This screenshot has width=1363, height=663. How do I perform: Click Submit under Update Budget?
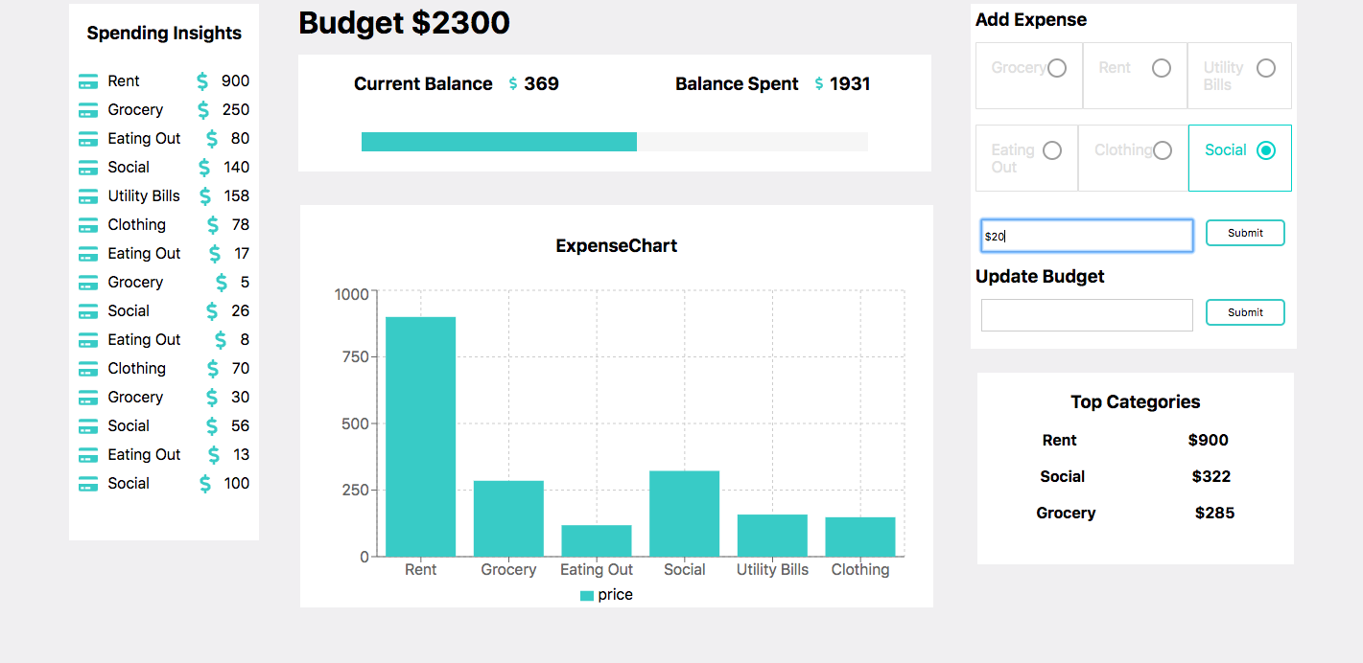pyautogui.click(x=1245, y=311)
